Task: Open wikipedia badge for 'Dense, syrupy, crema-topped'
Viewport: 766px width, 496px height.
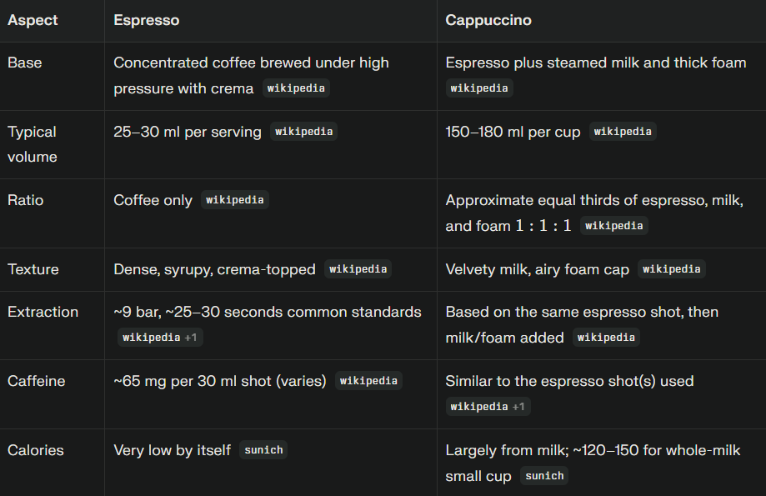Action: click(x=358, y=269)
